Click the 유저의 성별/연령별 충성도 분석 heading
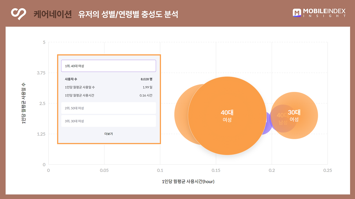The width and height of the screenshot is (355, 199). click(x=128, y=14)
